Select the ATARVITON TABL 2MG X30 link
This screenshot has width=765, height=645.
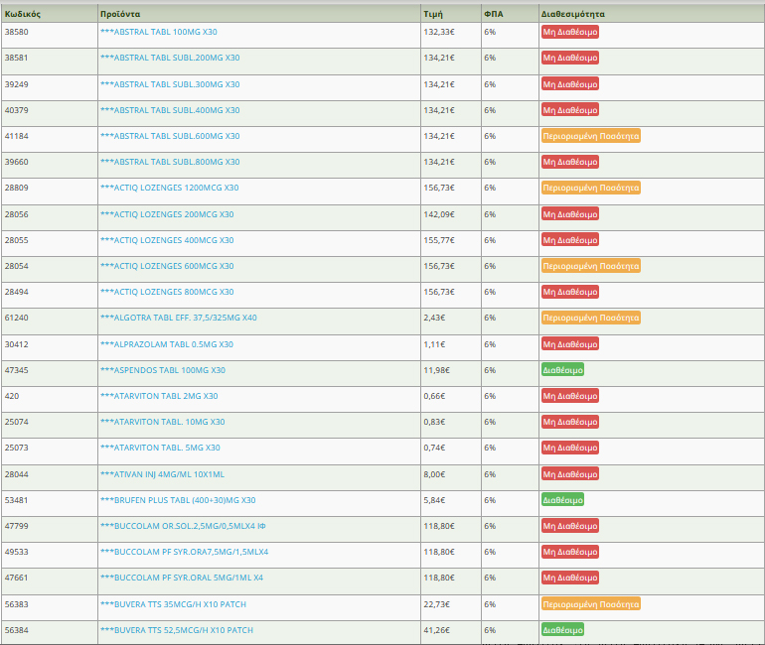[x=159, y=396]
